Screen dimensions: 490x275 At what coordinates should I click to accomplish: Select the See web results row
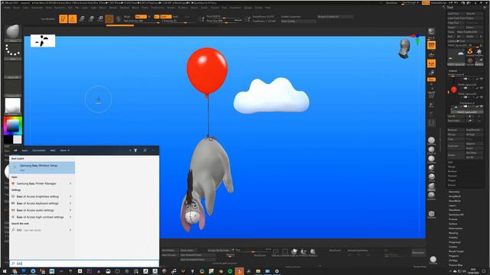tap(42, 230)
